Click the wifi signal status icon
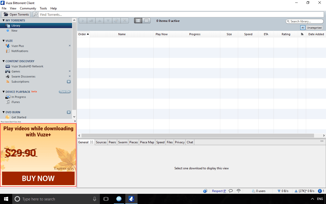The image size is (326, 204). click(x=239, y=191)
